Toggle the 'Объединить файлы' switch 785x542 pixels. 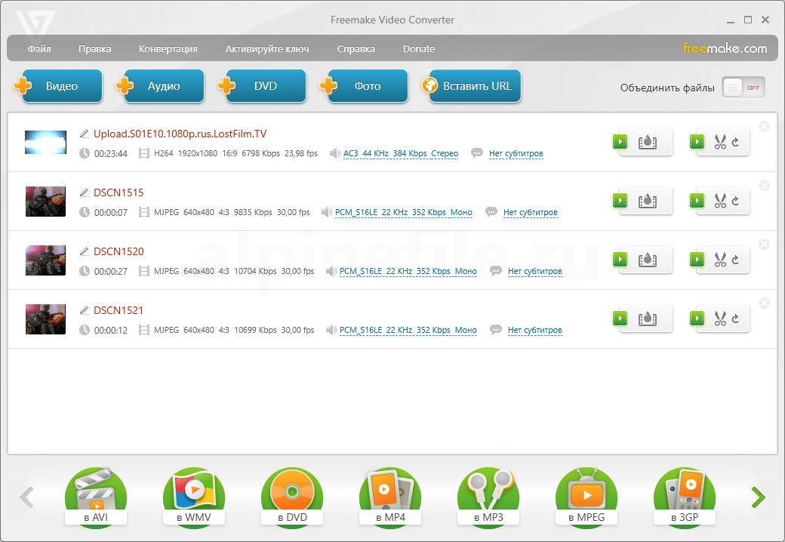(x=743, y=87)
